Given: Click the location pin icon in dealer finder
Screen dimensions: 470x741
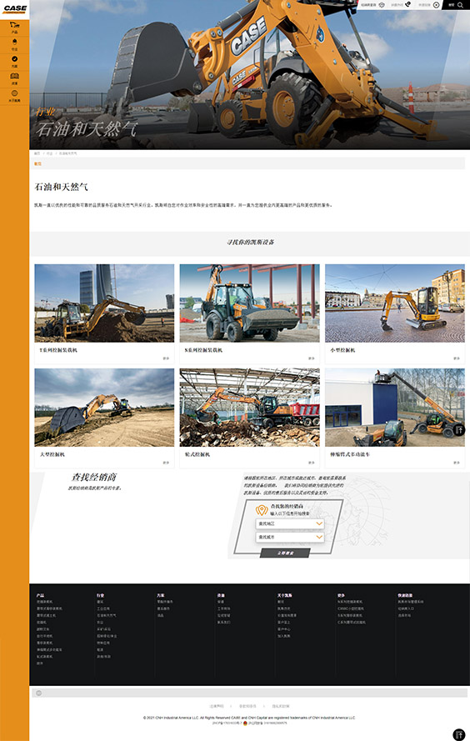Looking at the screenshot, I should pyautogui.click(x=262, y=510).
